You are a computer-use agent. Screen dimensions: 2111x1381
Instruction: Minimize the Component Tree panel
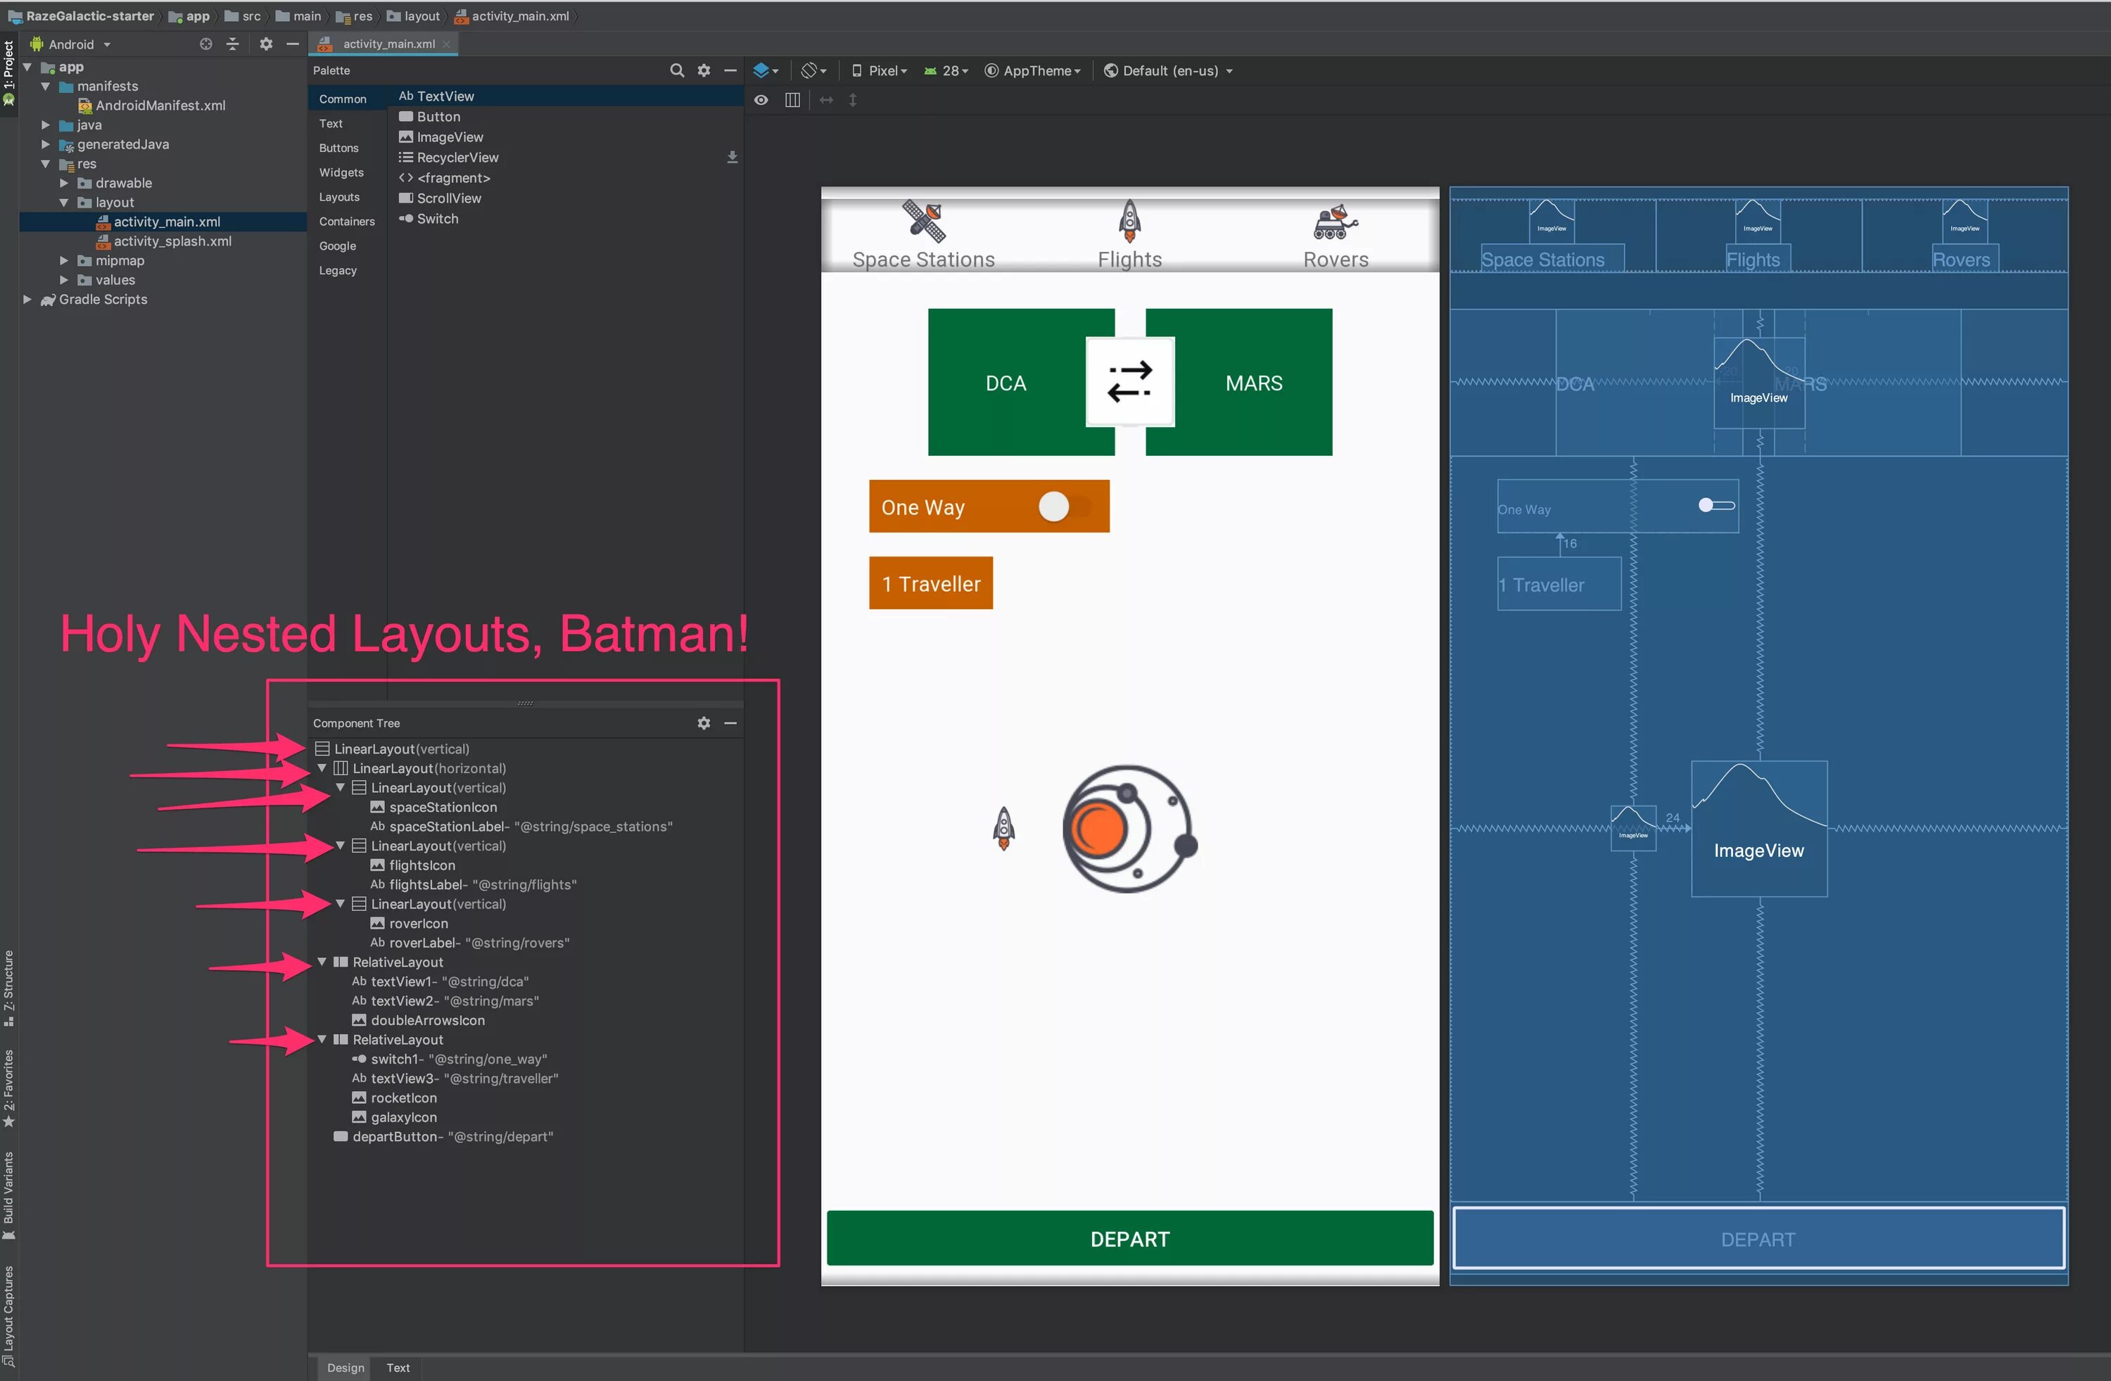tap(730, 723)
